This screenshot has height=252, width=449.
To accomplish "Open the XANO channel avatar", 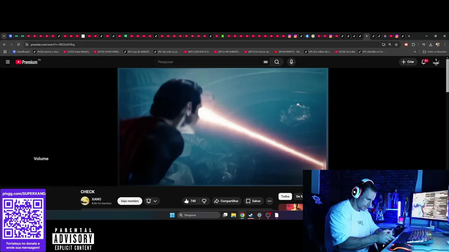I will point(85,201).
